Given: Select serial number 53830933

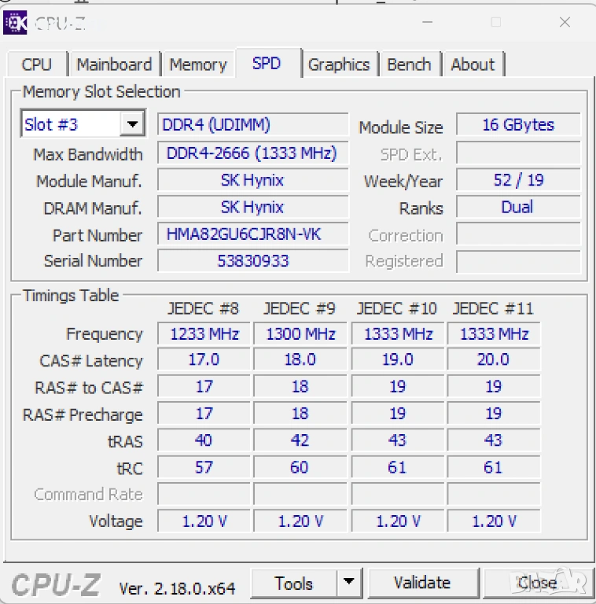Looking at the screenshot, I should [x=252, y=261].
